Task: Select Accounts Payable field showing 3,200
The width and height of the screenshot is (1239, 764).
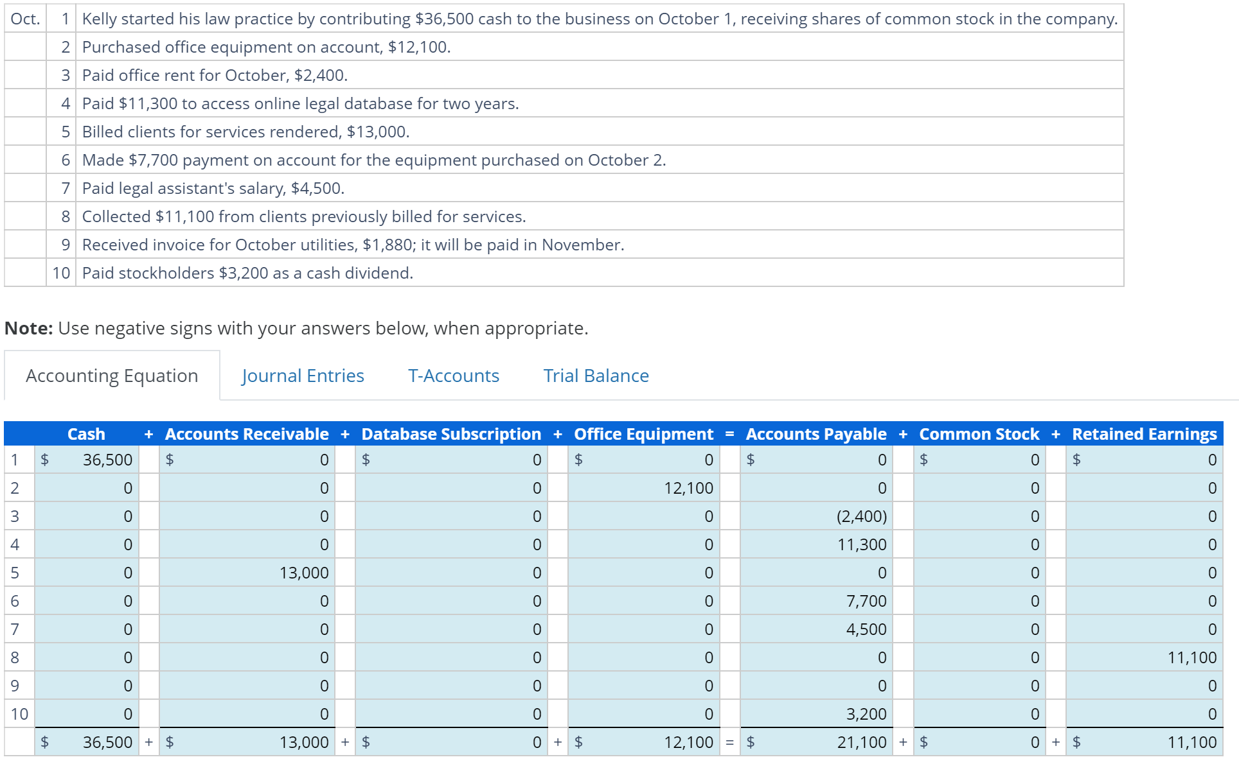Action: click(x=817, y=714)
